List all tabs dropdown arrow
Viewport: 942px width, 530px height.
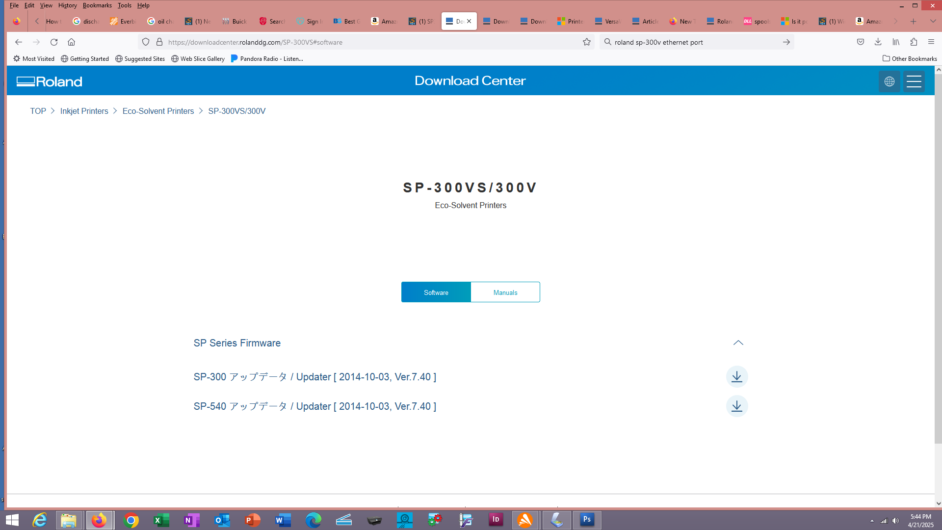click(933, 22)
